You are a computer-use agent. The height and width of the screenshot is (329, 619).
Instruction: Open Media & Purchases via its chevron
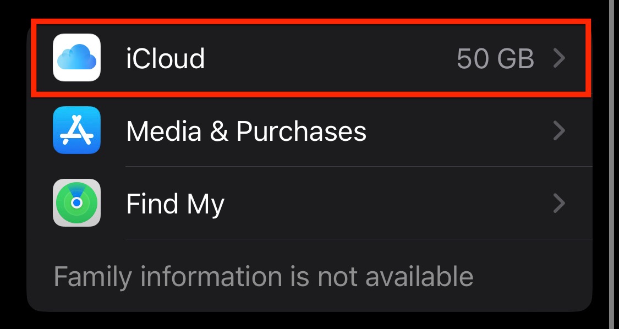click(x=560, y=130)
